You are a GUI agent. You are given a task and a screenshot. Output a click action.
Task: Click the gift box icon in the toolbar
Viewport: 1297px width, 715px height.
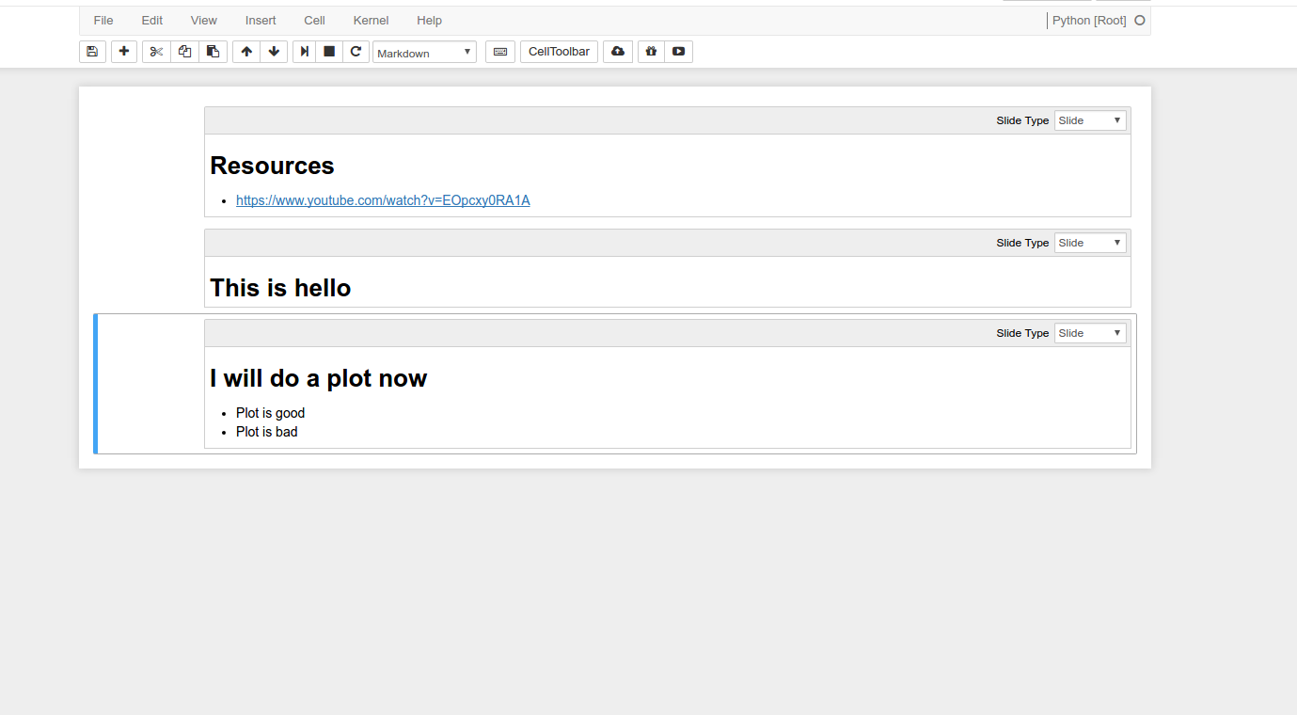651,52
